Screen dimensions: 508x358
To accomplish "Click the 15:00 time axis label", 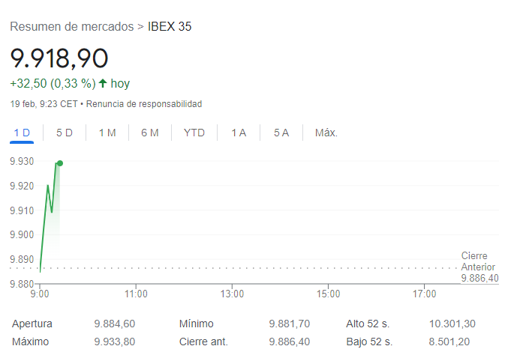I will (328, 294).
